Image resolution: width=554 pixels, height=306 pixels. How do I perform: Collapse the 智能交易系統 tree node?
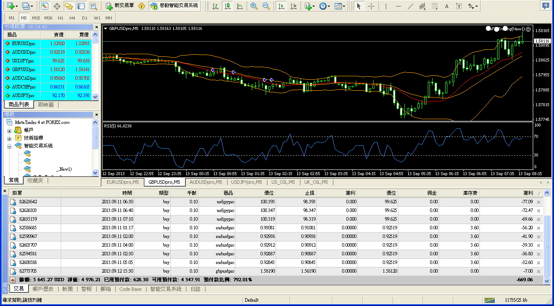[x=9, y=146]
